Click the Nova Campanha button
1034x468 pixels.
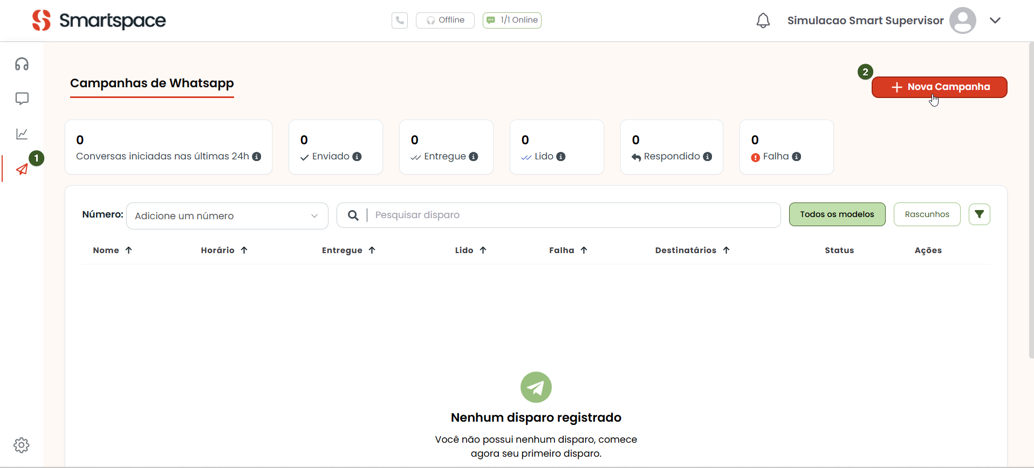[x=939, y=87]
